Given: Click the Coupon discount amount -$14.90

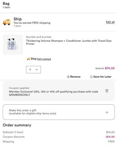Looking at the screenshot, I should 110,137.
